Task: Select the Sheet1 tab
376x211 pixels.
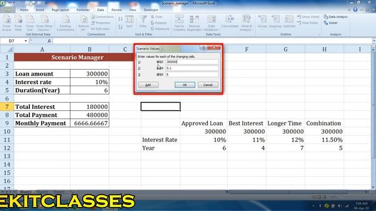Action: (x=26, y=192)
